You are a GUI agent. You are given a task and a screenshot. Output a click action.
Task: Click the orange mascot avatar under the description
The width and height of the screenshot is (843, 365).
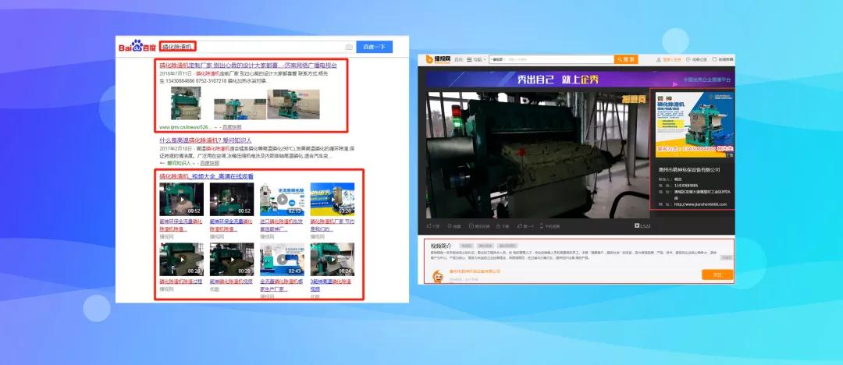click(438, 276)
